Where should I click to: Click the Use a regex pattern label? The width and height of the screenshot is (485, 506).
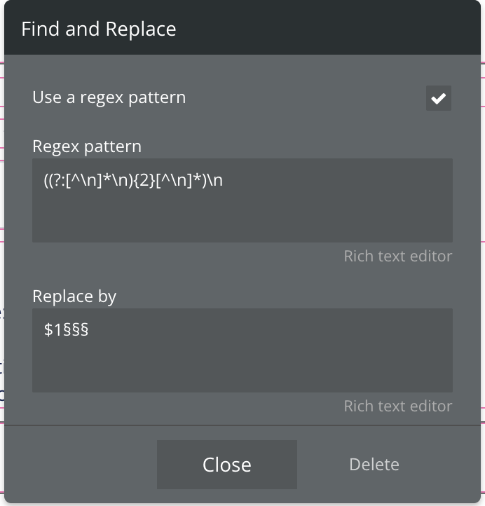pyautogui.click(x=109, y=97)
